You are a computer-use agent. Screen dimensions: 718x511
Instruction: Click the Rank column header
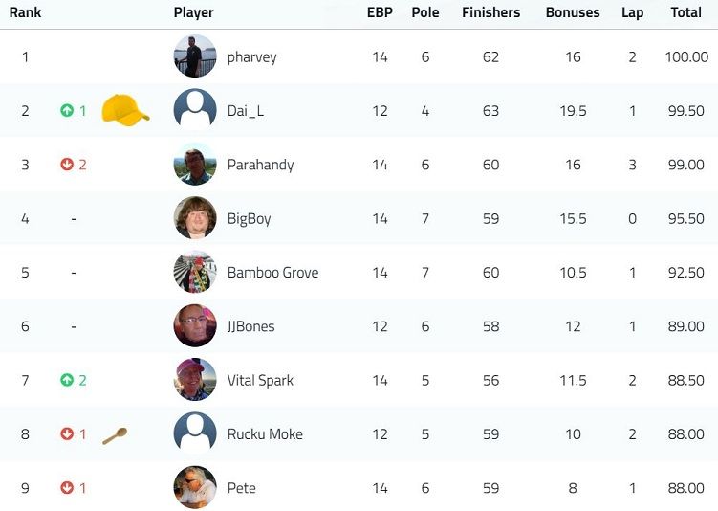(25, 12)
